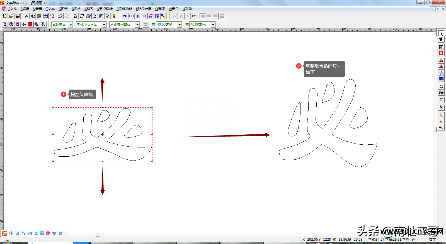Toggle simplified Chinese 简 in IME bar
Screen dimensions: 446x244
pyautogui.click(x=42, y=233)
